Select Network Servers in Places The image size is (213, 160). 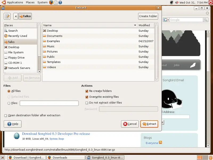21,68
